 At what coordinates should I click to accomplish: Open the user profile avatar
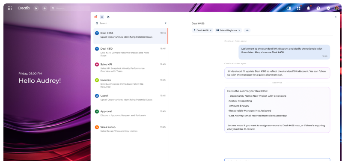coord(336,9)
